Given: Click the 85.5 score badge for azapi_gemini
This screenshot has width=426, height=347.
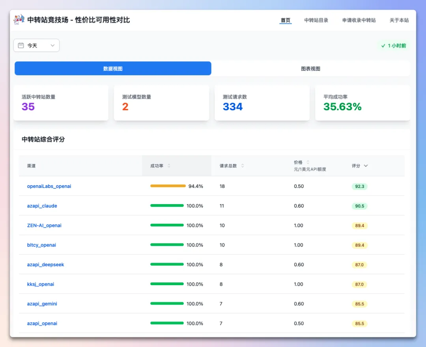Looking at the screenshot, I should click(359, 304).
